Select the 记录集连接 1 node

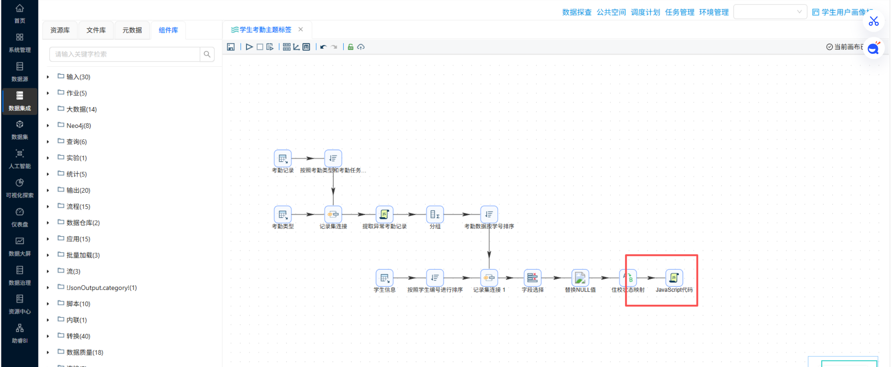[x=489, y=278]
